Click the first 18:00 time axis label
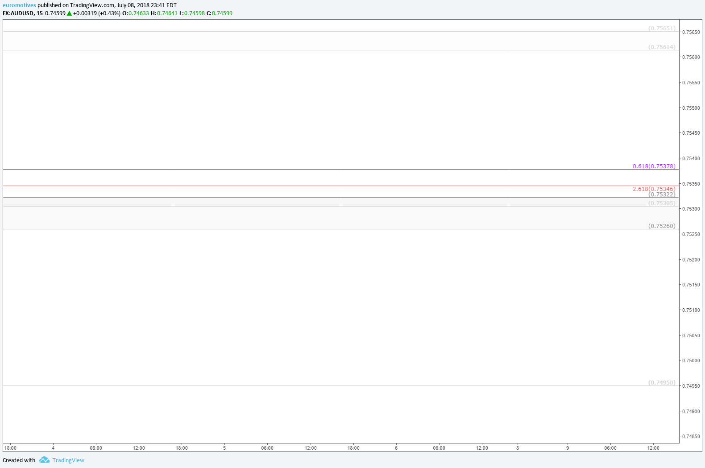The height and width of the screenshot is (468, 705). coord(10,448)
